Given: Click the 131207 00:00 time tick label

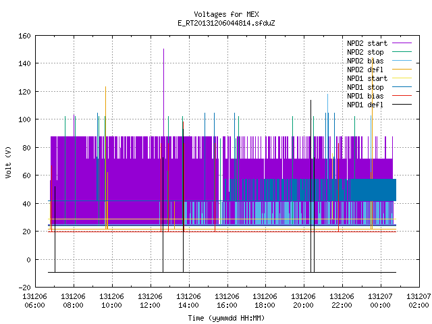Looking at the screenshot, I should point(381,301).
